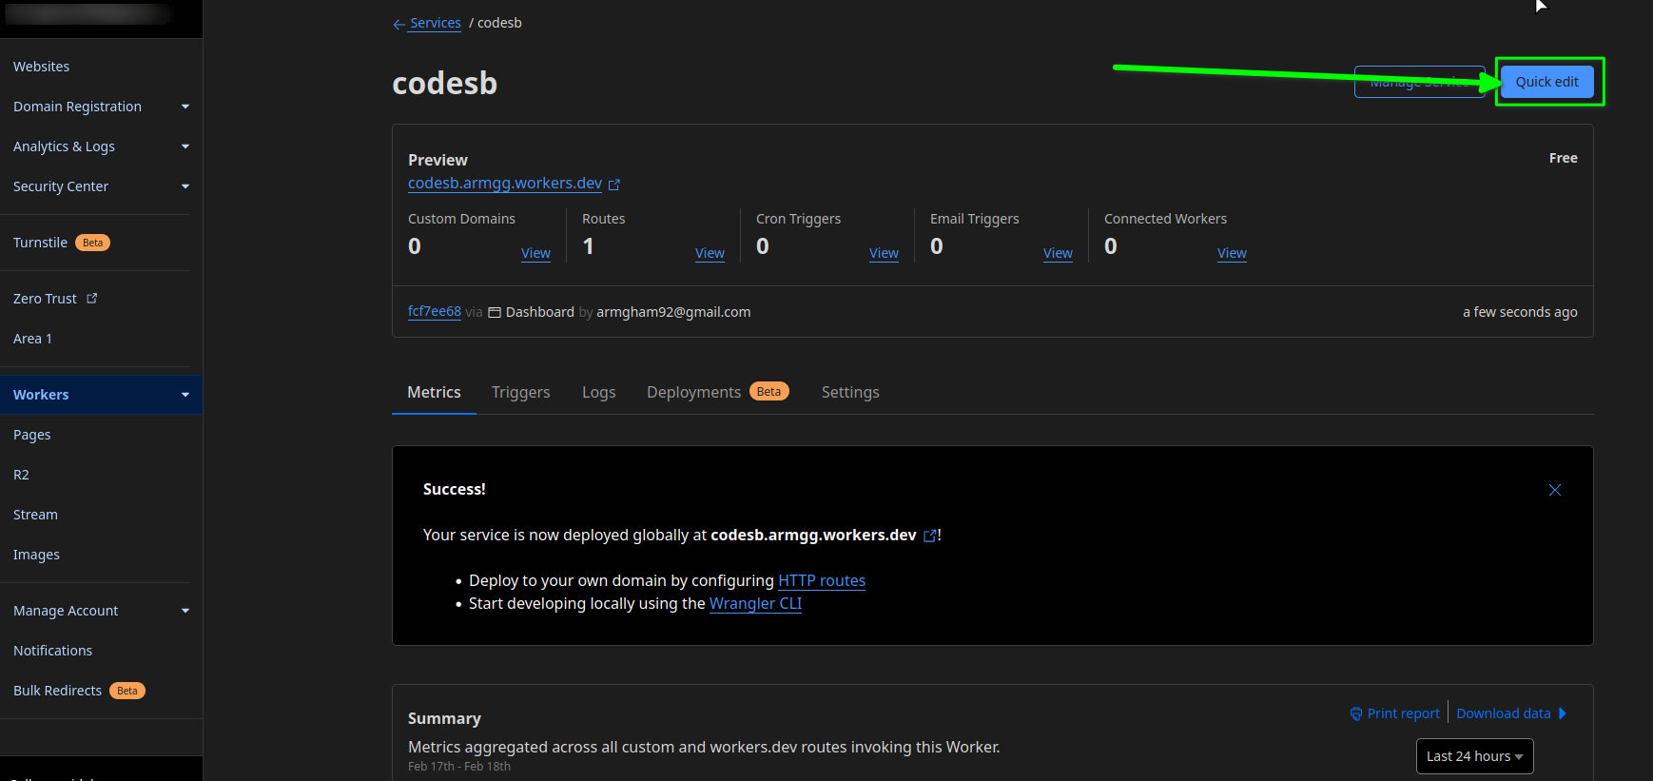The height and width of the screenshot is (781, 1653).
Task: Open Turnstile in the sidebar
Action: (41, 243)
